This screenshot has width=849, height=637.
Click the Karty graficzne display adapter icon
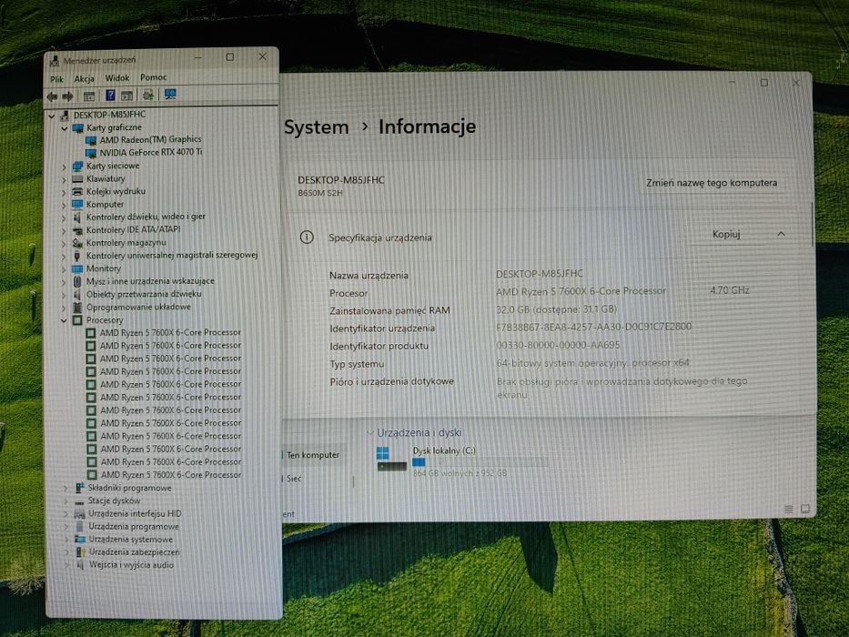click(77, 127)
